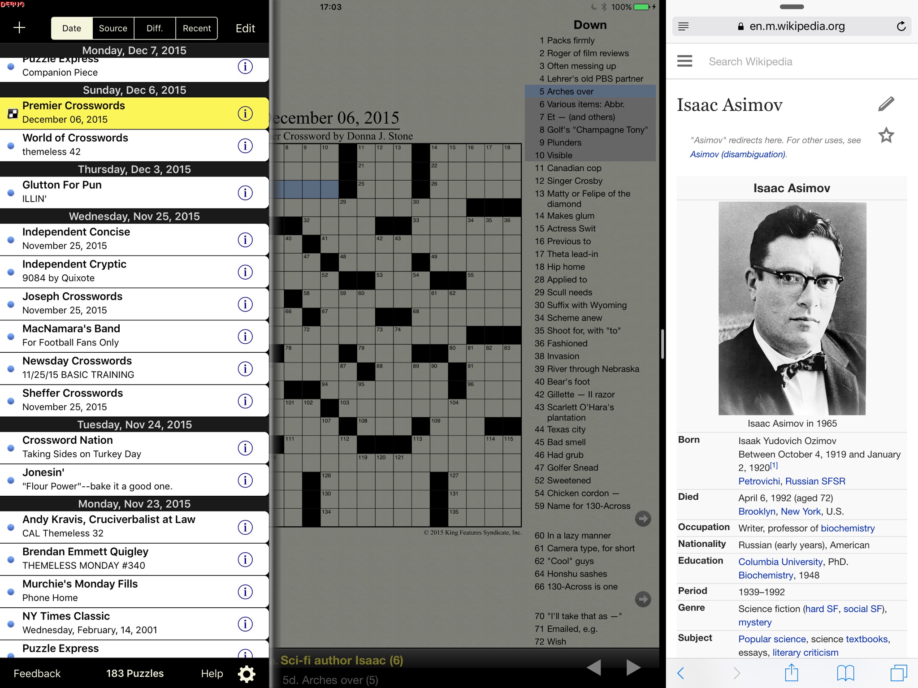Screen dimensions: 918x688
Task: Tap the Wikipedia edit pencil icon
Action: [x=886, y=104]
